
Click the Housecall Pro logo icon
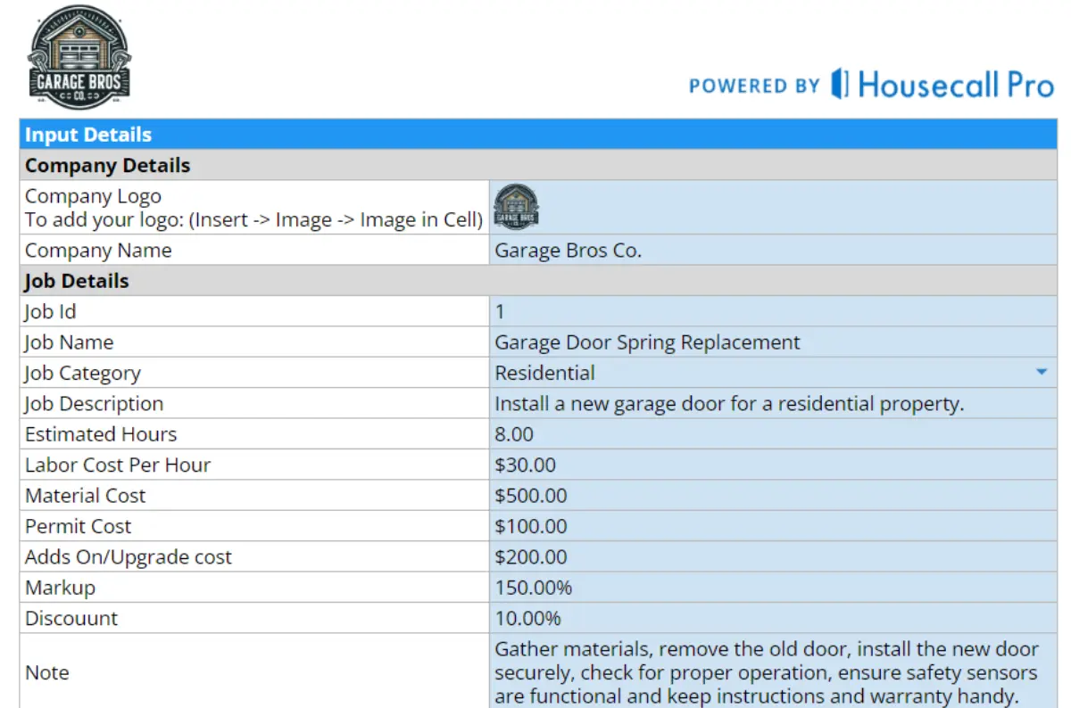coord(839,84)
